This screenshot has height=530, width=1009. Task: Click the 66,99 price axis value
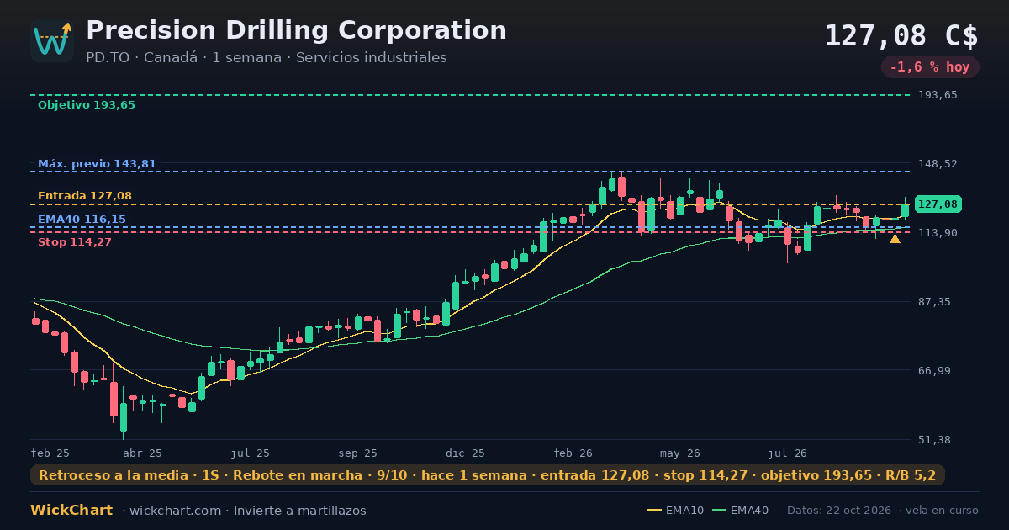935,371
